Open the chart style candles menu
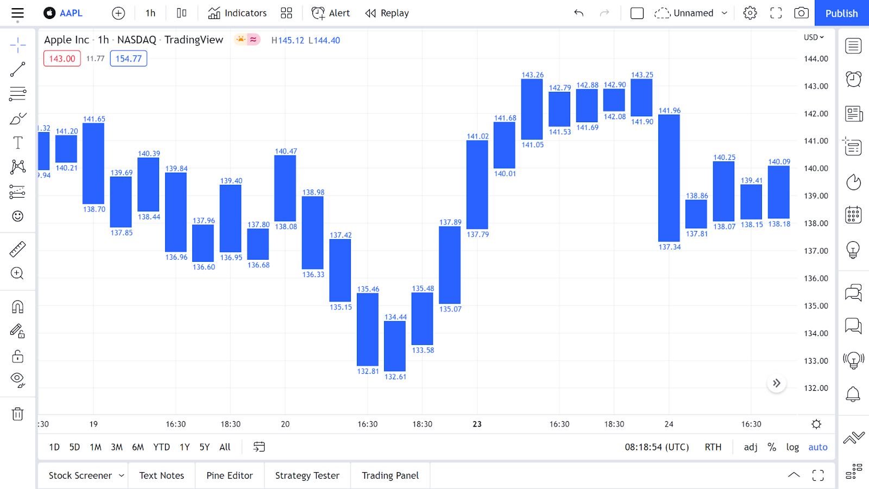 182,13
